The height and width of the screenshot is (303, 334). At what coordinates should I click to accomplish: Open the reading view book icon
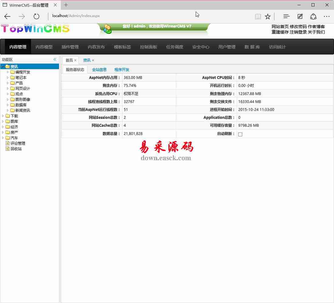tap(258, 16)
